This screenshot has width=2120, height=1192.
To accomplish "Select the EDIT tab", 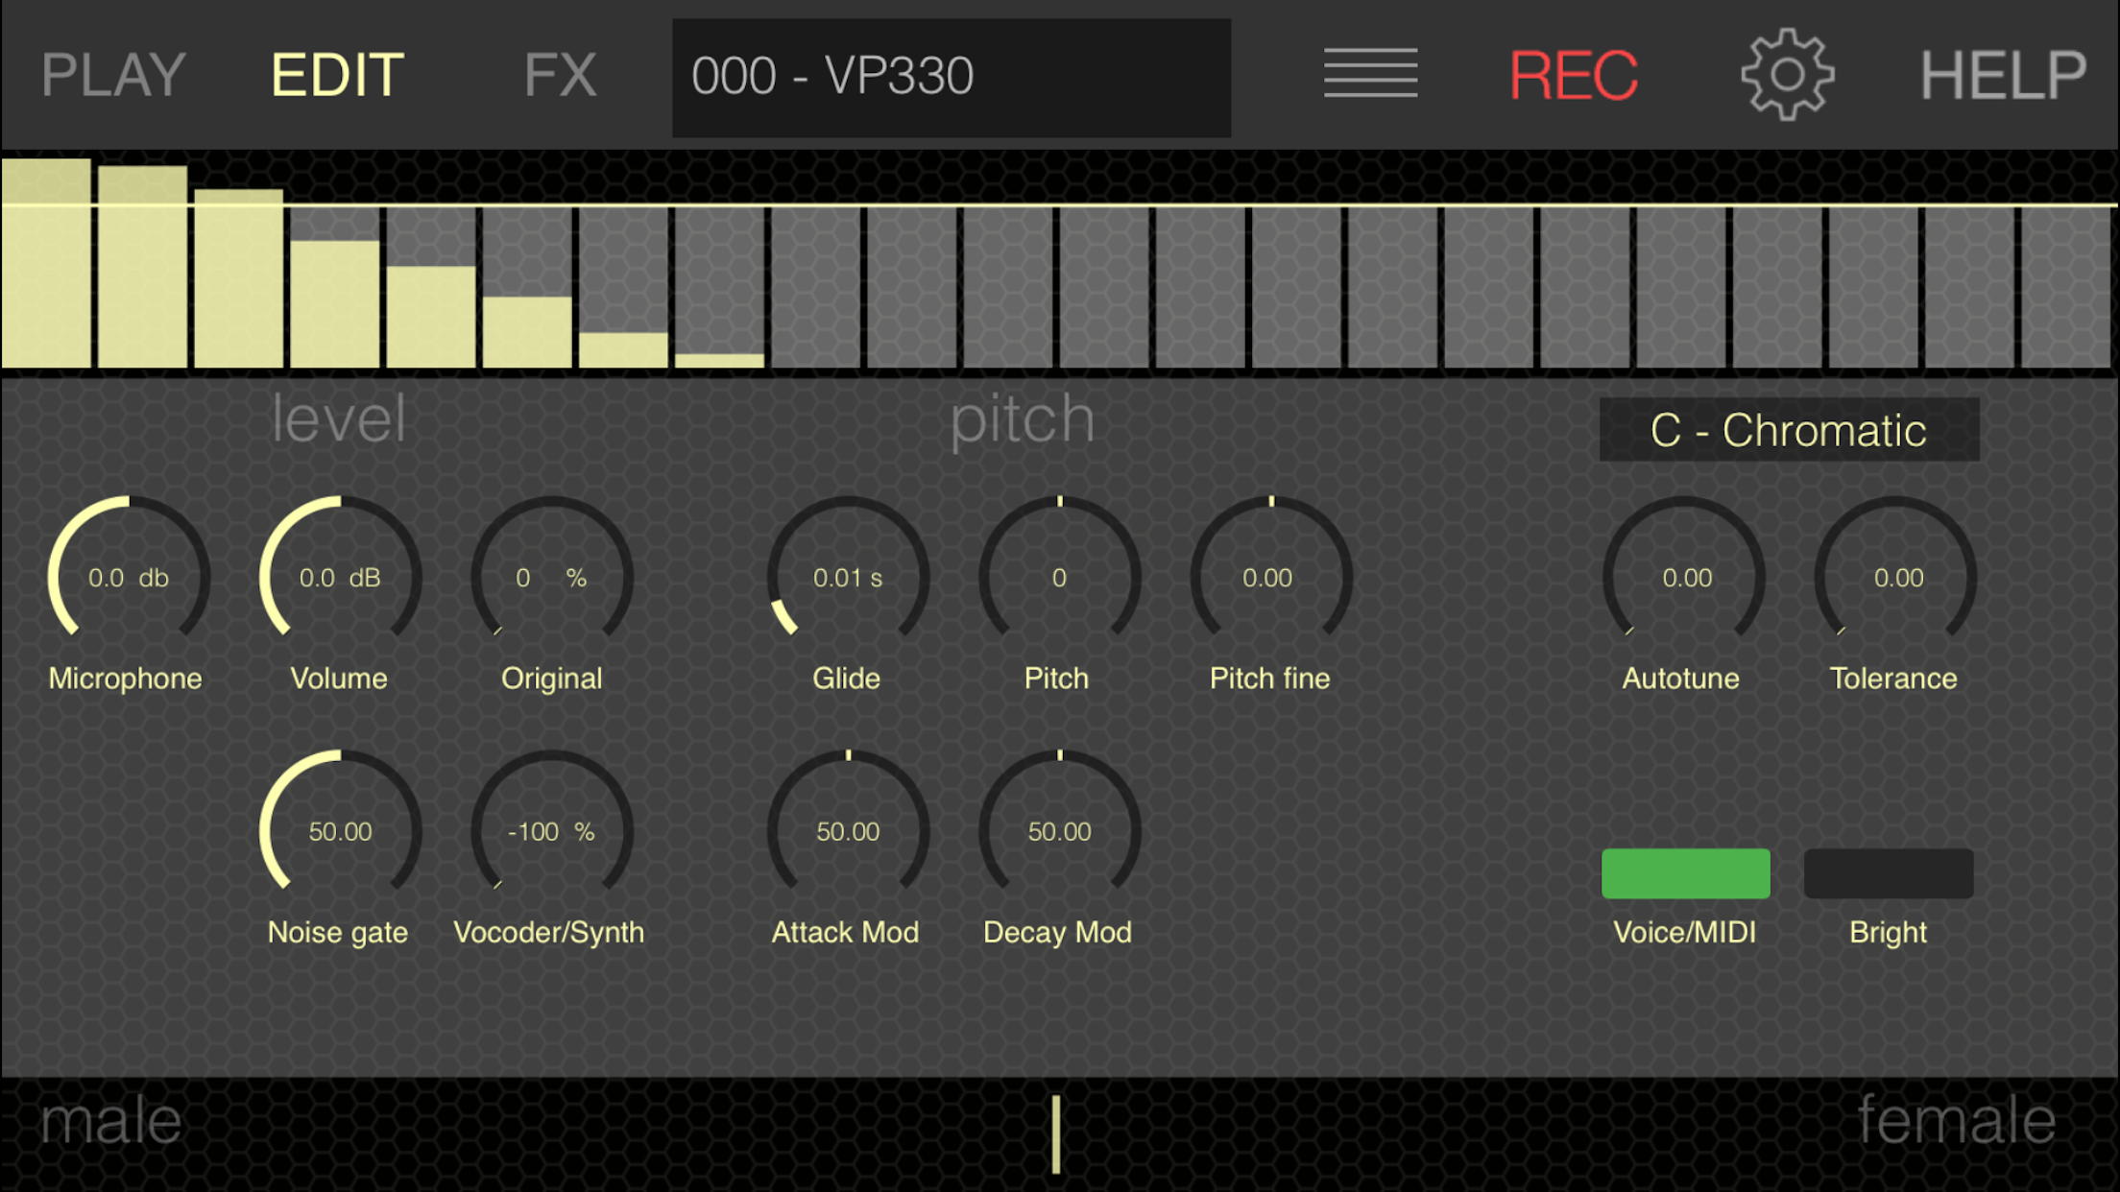I will (x=337, y=75).
